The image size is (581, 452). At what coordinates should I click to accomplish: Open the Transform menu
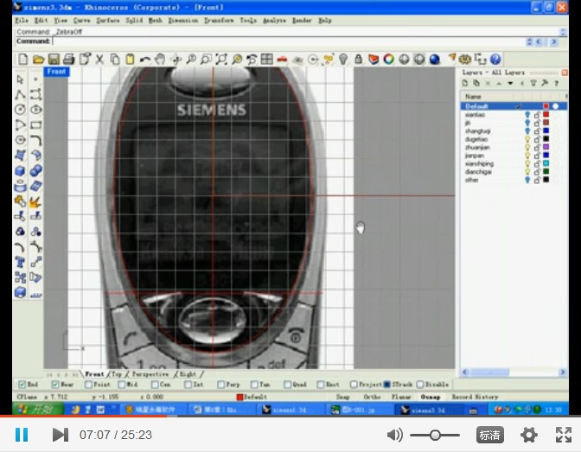click(x=219, y=21)
